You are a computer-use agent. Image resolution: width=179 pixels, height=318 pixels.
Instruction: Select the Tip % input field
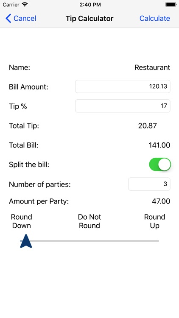pyautogui.click(x=123, y=106)
